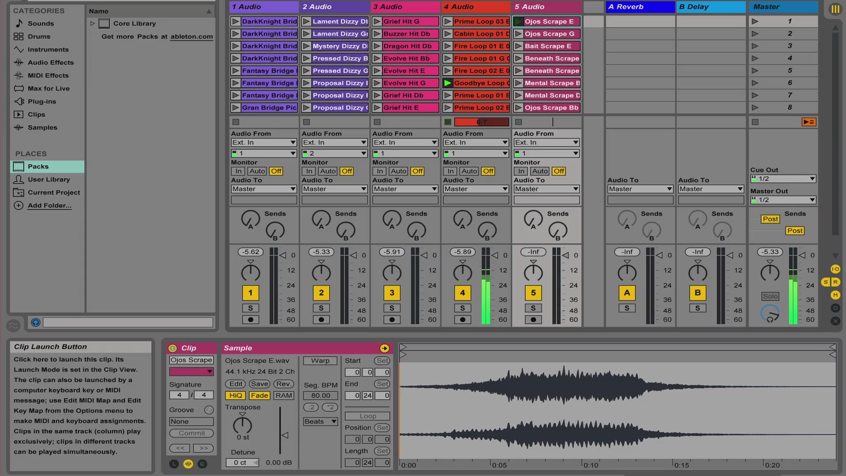The image size is (846, 476).
Task: Open Cue Out 1/2 dropdown
Action: [x=783, y=178]
